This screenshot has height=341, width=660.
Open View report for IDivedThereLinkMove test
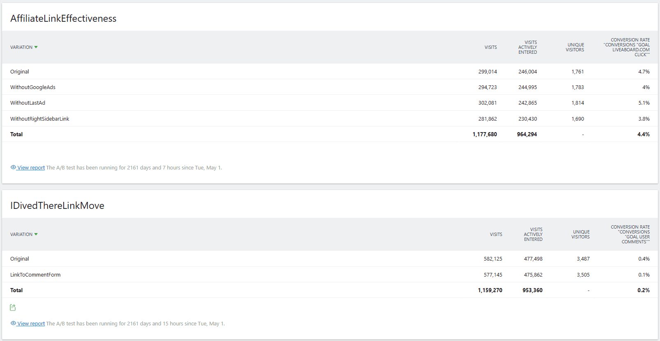30,323
